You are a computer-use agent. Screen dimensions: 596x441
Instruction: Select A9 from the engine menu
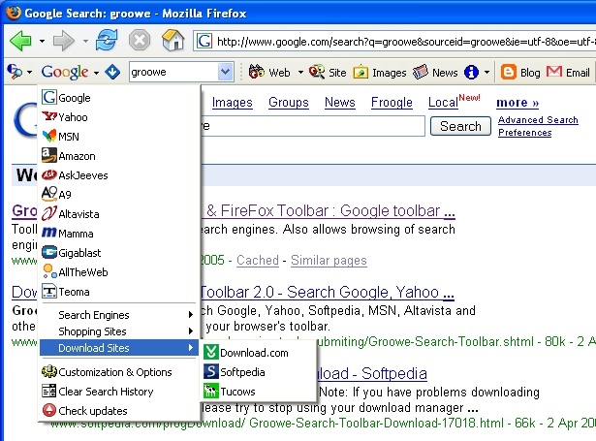click(119, 195)
